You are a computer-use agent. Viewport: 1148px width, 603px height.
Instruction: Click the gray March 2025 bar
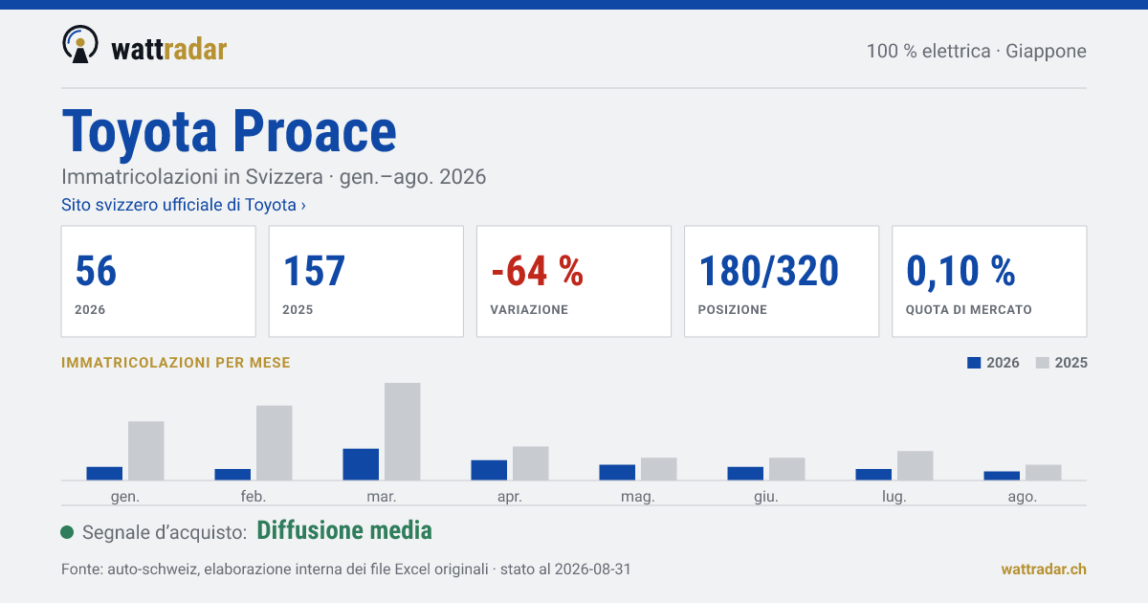pyautogui.click(x=403, y=432)
